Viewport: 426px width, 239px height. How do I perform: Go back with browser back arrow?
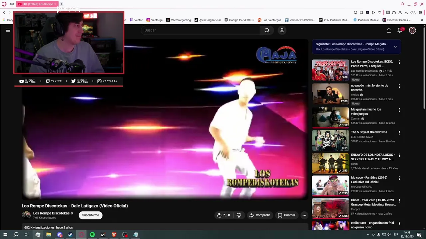coord(4,12)
